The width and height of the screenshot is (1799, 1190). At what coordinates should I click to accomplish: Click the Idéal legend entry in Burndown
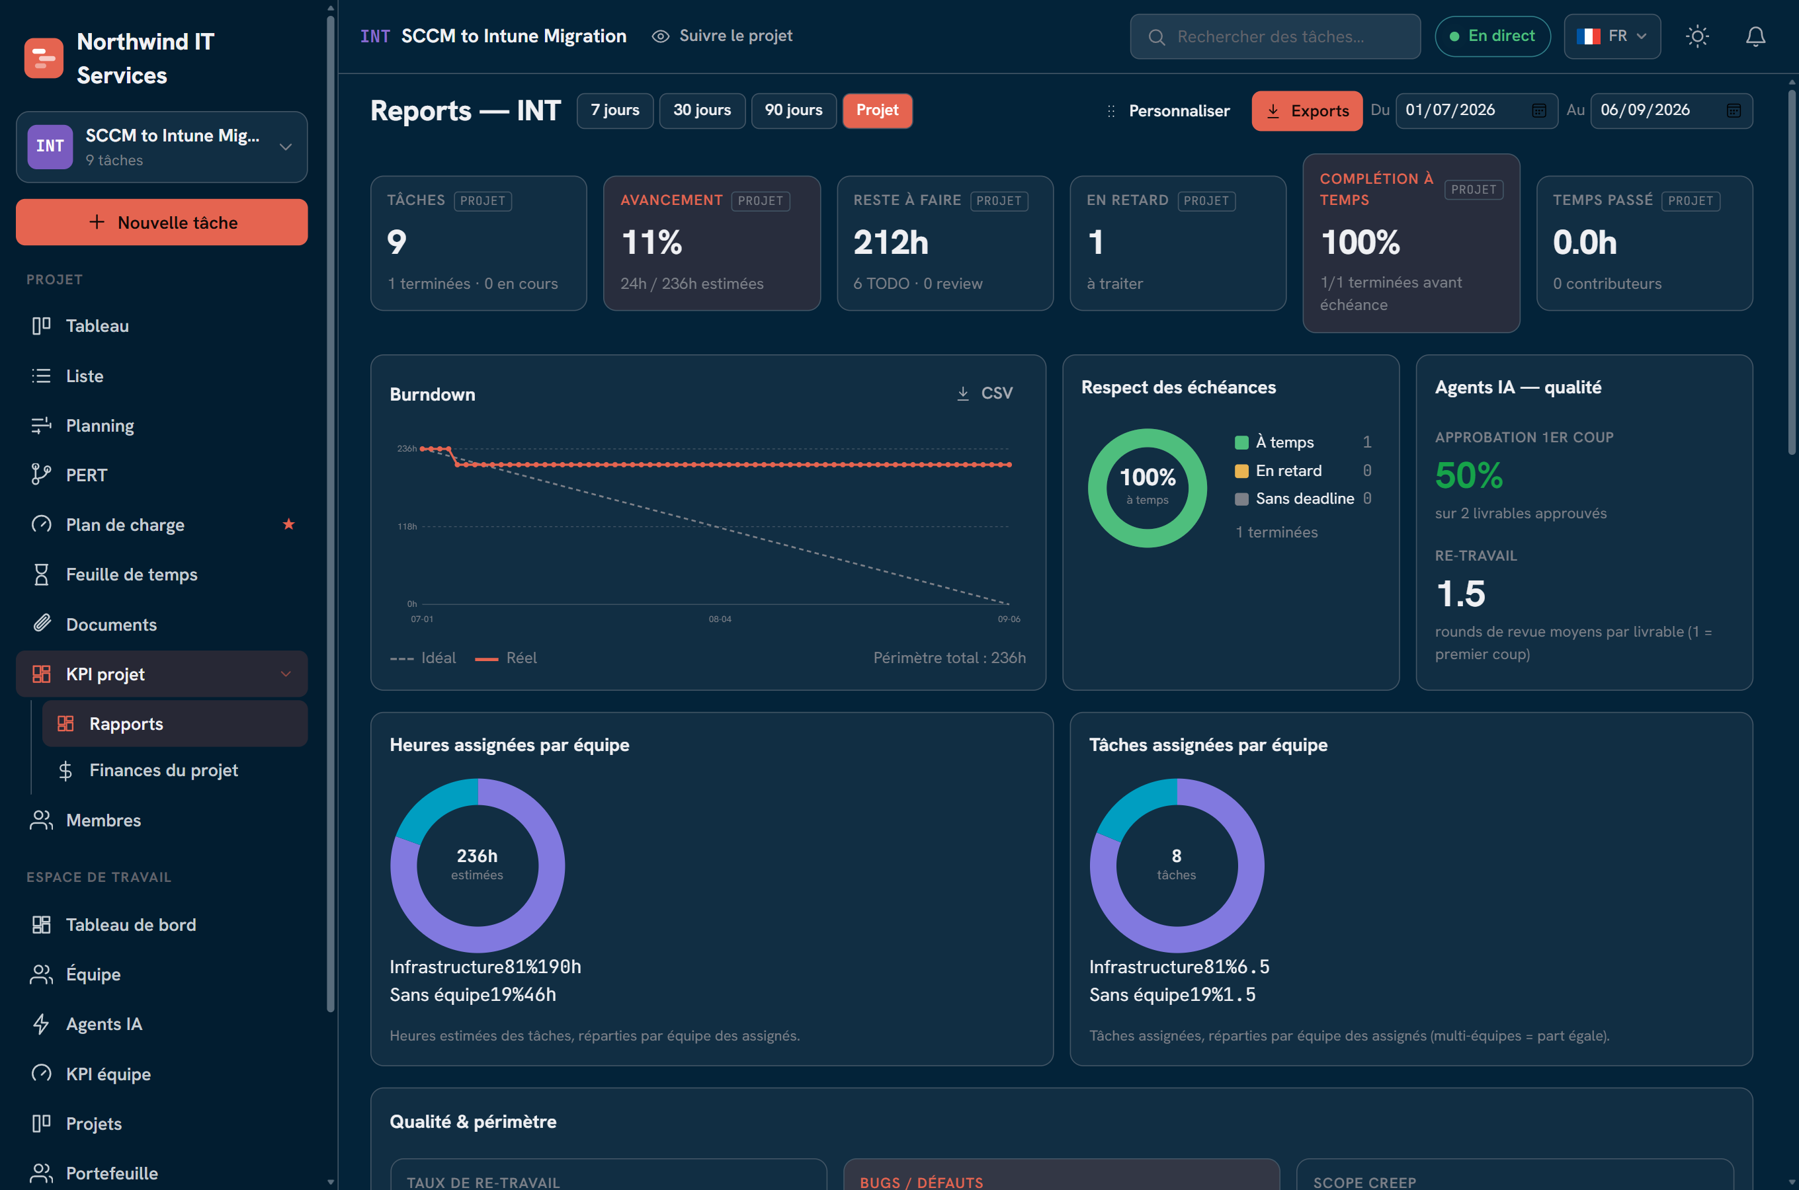(x=423, y=658)
